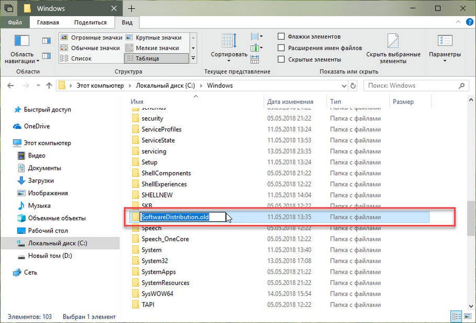This screenshot has height=323, width=476.
Task: Open the Navigation pane dropdown button
Action: tap(22, 49)
